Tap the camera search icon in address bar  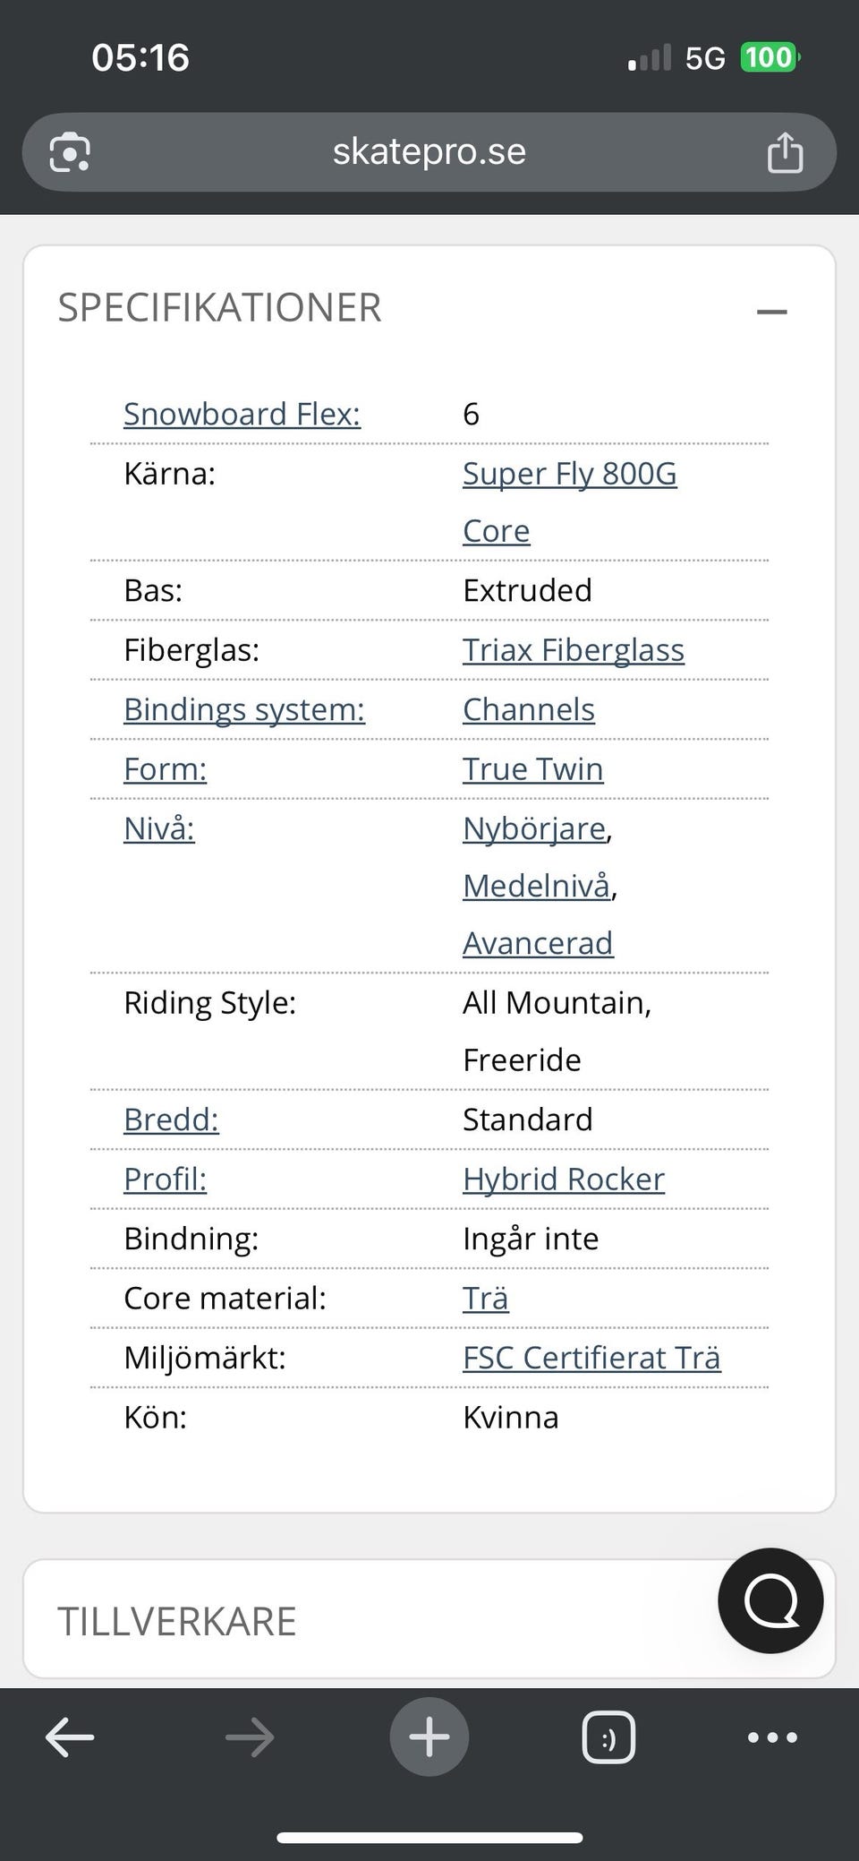click(70, 152)
